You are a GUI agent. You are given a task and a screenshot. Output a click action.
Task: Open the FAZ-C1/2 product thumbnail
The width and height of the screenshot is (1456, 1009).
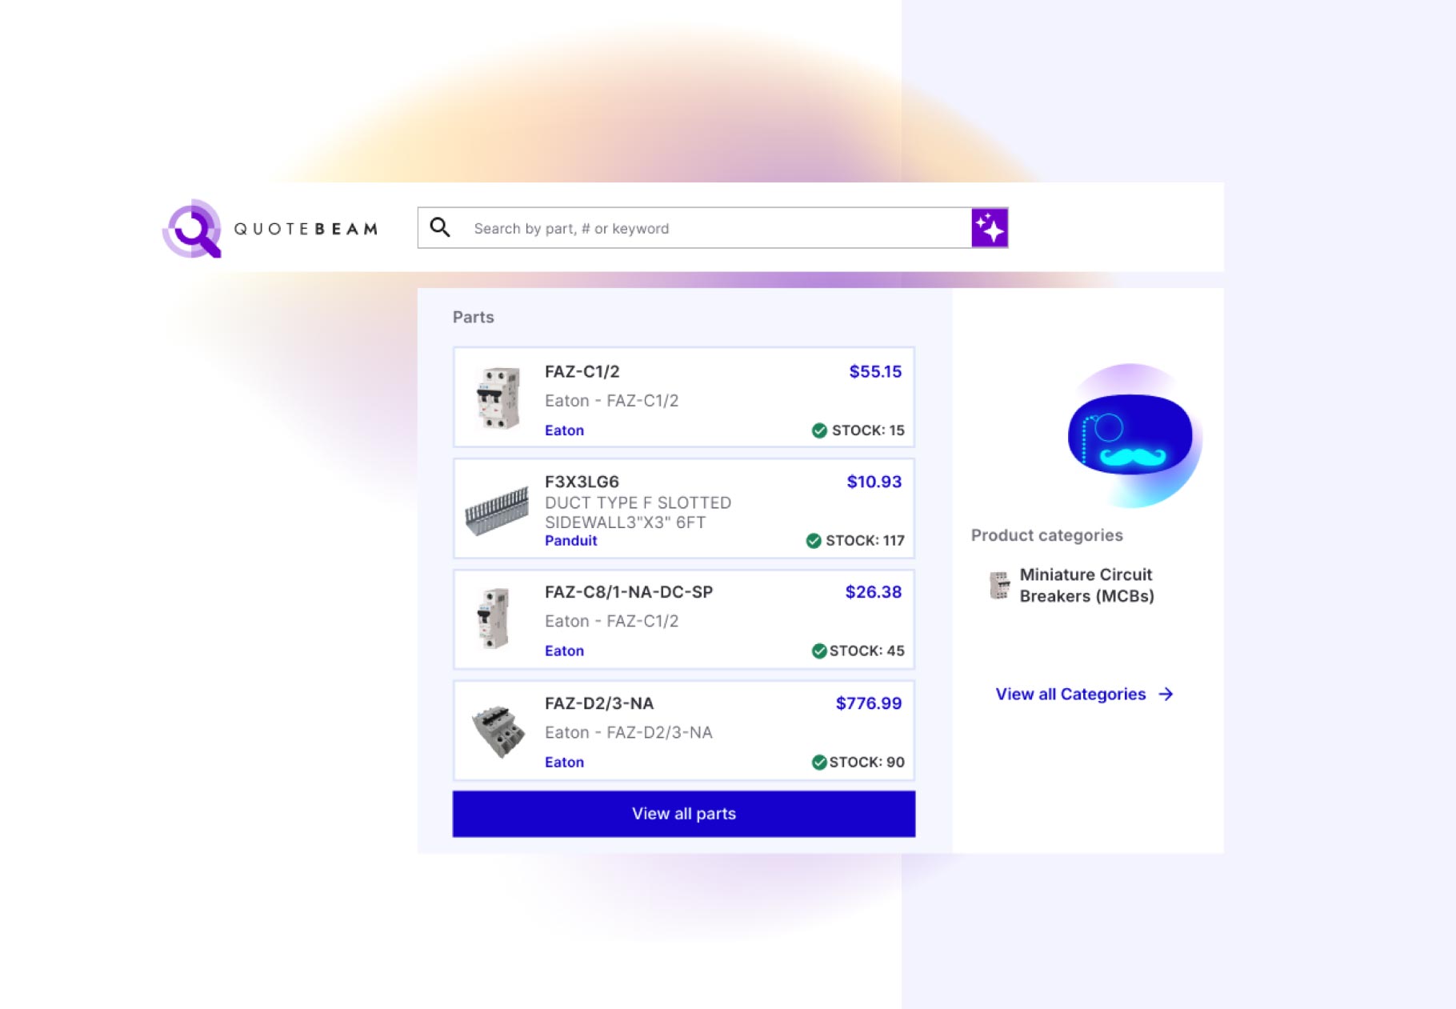[498, 398]
